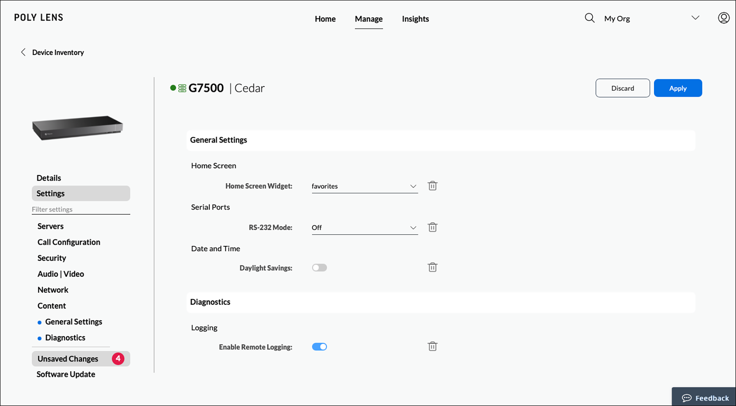
Task: Click the delete icon next to RS-232 Mode
Action: click(x=432, y=227)
